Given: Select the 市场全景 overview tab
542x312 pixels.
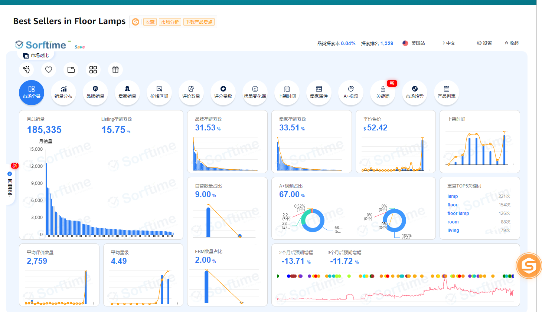Looking at the screenshot, I should click(x=32, y=92).
